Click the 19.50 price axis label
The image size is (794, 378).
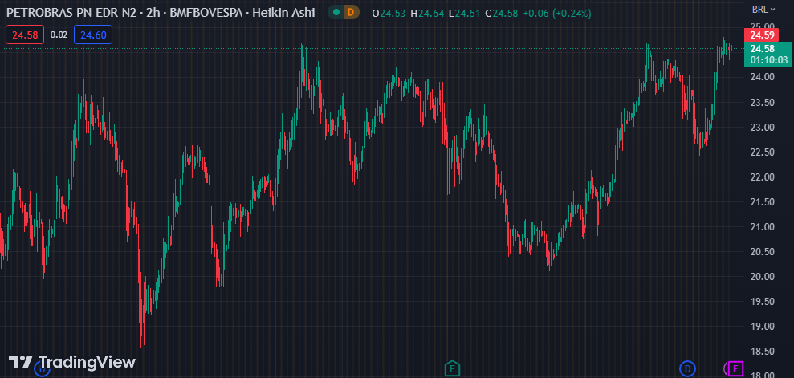click(x=762, y=301)
